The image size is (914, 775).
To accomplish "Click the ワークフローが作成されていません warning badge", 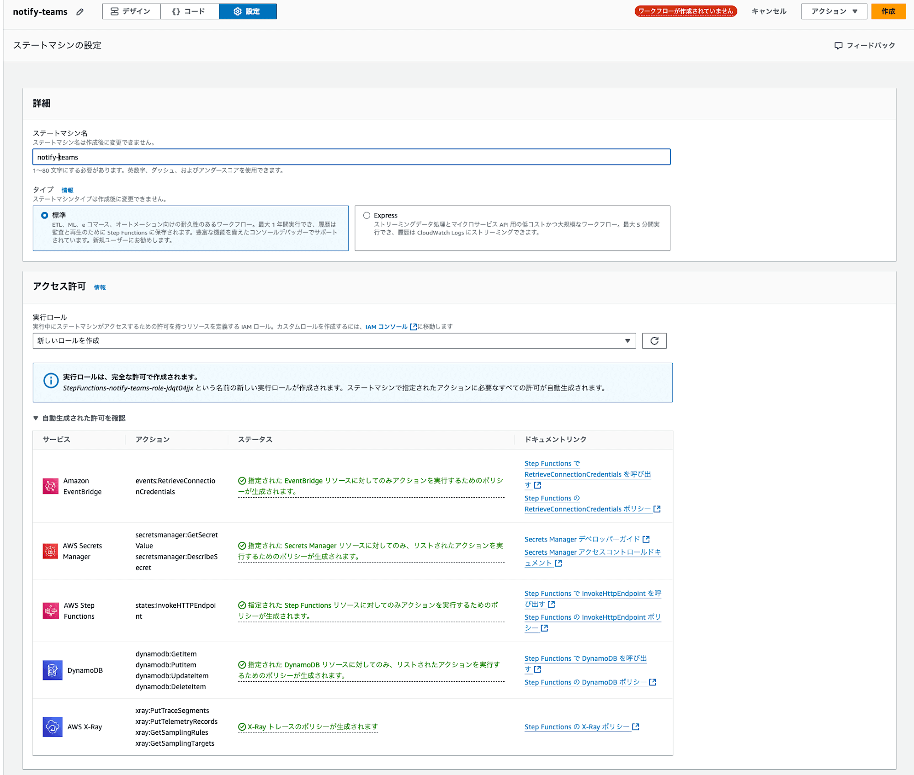I will 685,11.
